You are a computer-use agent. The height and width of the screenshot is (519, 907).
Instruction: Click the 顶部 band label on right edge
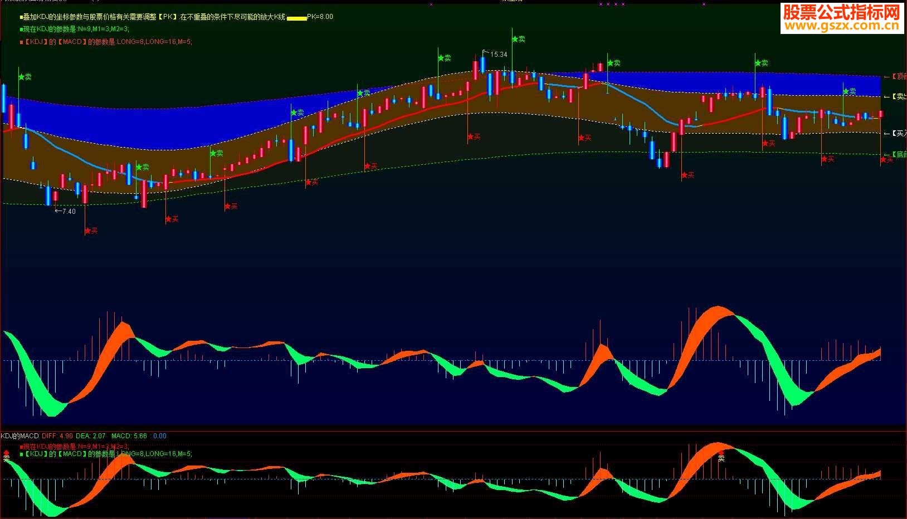[895, 76]
